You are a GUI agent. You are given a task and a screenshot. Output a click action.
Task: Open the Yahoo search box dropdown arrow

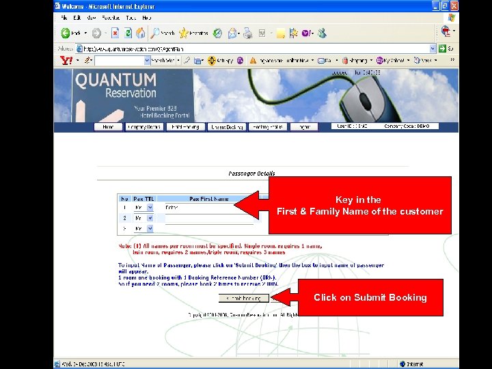click(147, 61)
